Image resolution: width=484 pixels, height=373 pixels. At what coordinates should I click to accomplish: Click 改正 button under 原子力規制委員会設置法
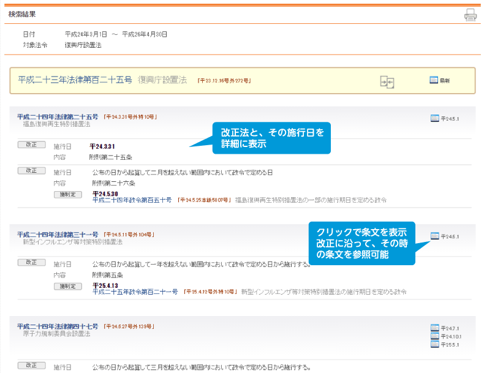tap(31, 366)
